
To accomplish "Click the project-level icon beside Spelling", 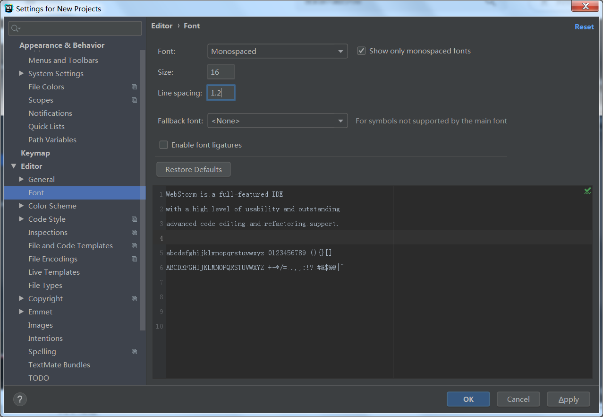I will (x=135, y=352).
